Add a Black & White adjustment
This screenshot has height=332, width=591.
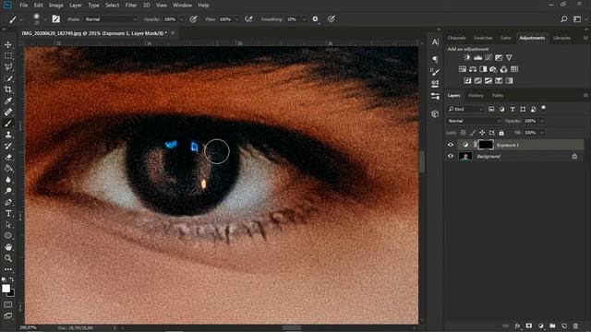(x=483, y=69)
